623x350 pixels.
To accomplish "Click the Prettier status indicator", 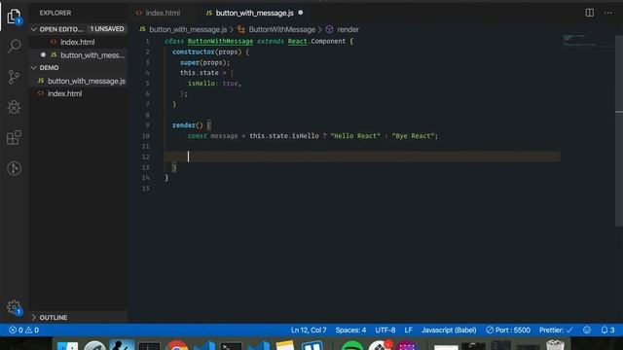I will click(x=556, y=330).
